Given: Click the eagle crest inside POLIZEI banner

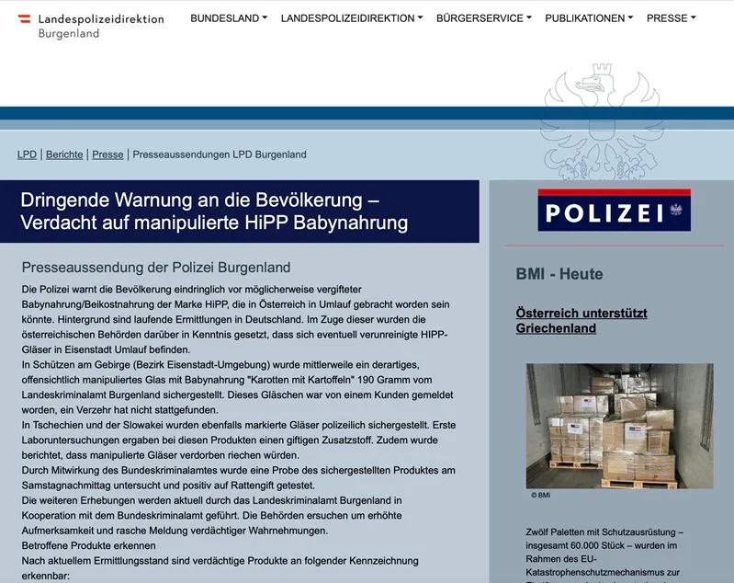Looking at the screenshot, I should click(678, 211).
